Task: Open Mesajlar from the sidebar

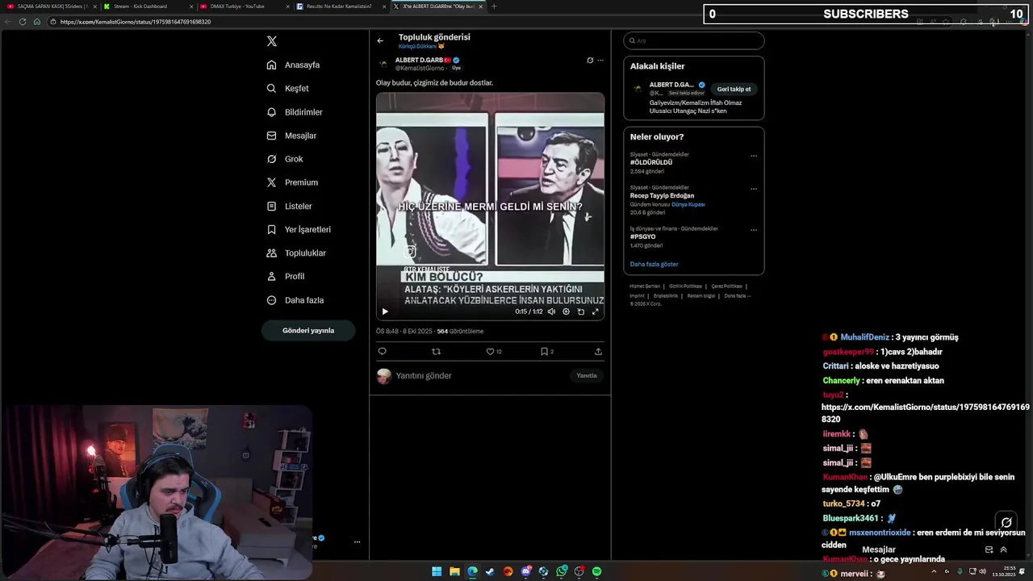Action: pyautogui.click(x=291, y=136)
